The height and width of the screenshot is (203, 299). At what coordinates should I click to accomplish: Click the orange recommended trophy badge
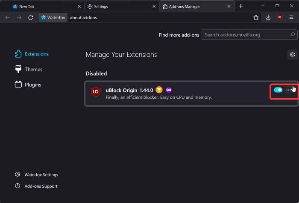(159, 90)
